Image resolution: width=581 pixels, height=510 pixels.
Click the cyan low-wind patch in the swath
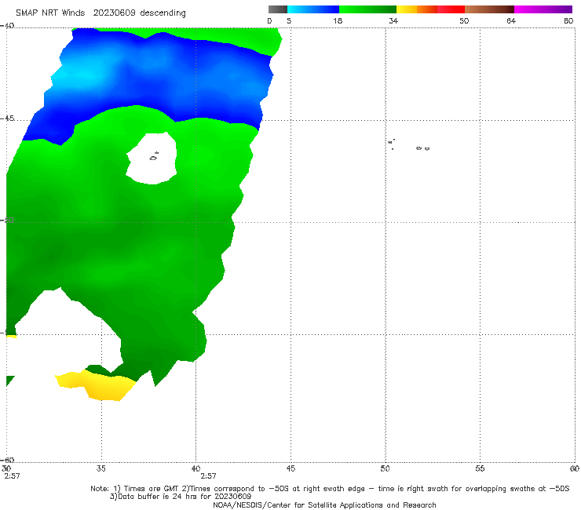pos(79,75)
